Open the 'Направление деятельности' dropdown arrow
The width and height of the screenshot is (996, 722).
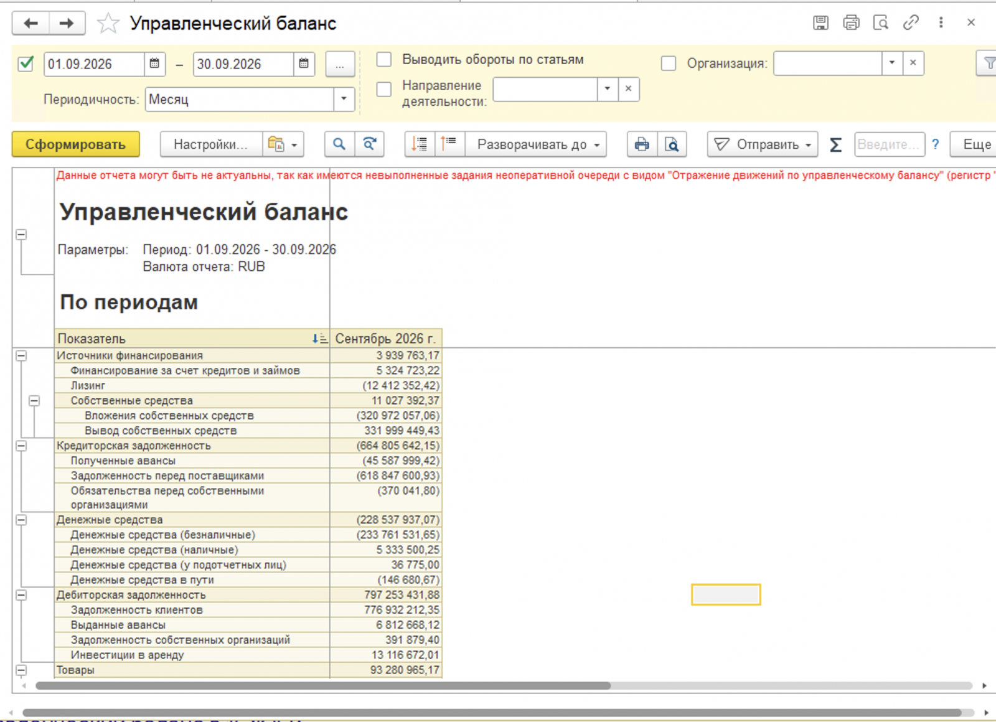[x=607, y=89]
